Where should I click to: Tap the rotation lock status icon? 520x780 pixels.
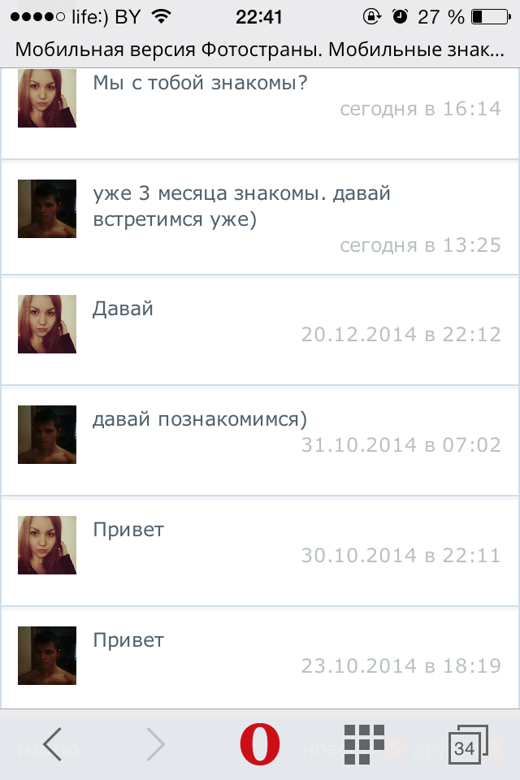click(371, 17)
